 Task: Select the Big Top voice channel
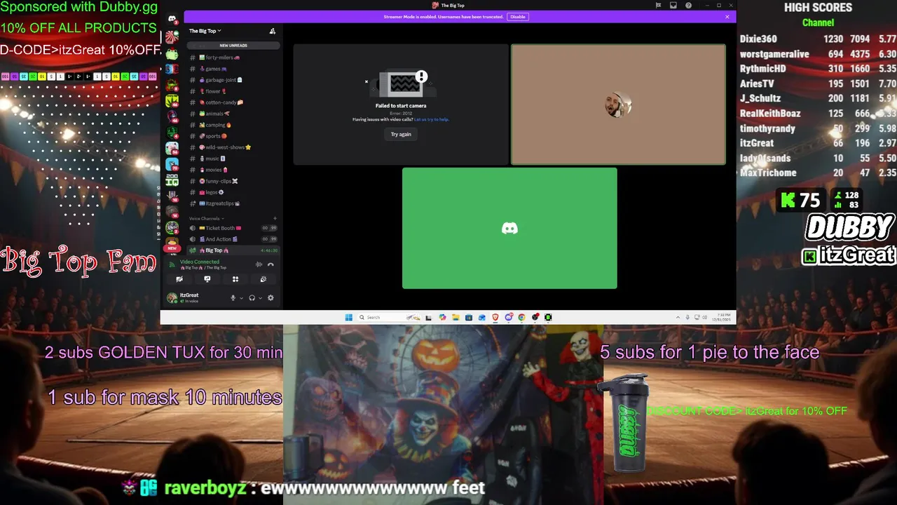233,250
